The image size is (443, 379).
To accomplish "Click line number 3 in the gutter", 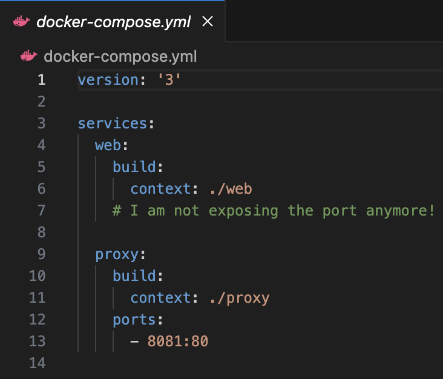I will click(42, 124).
